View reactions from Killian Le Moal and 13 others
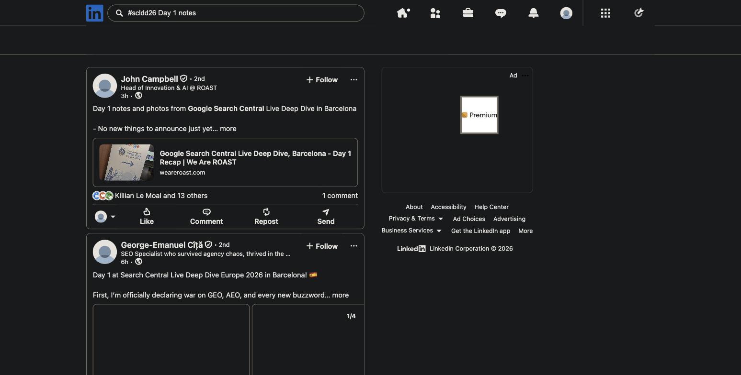 [x=161, y=196]
